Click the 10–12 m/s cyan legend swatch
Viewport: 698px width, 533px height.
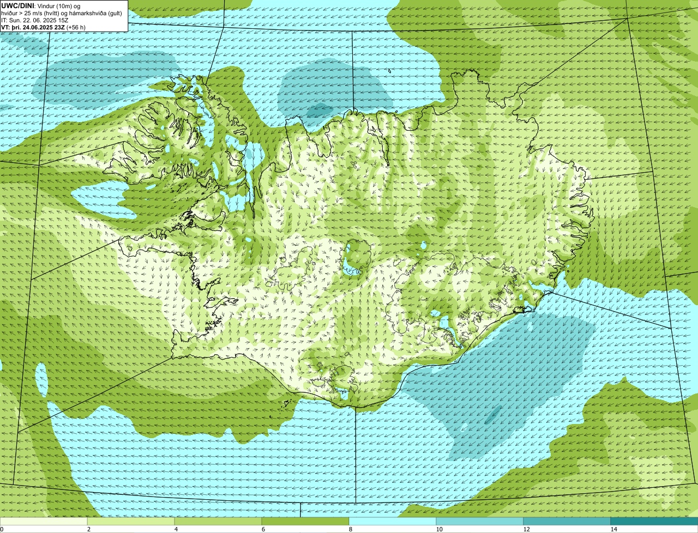click(x=480, y=521)
